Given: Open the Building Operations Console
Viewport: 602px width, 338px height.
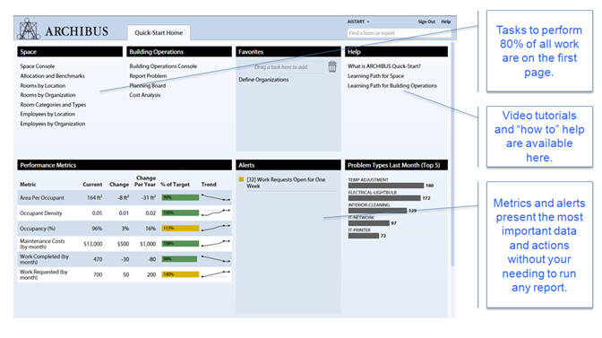Looking at the screenshot, I should pos(163,66).
